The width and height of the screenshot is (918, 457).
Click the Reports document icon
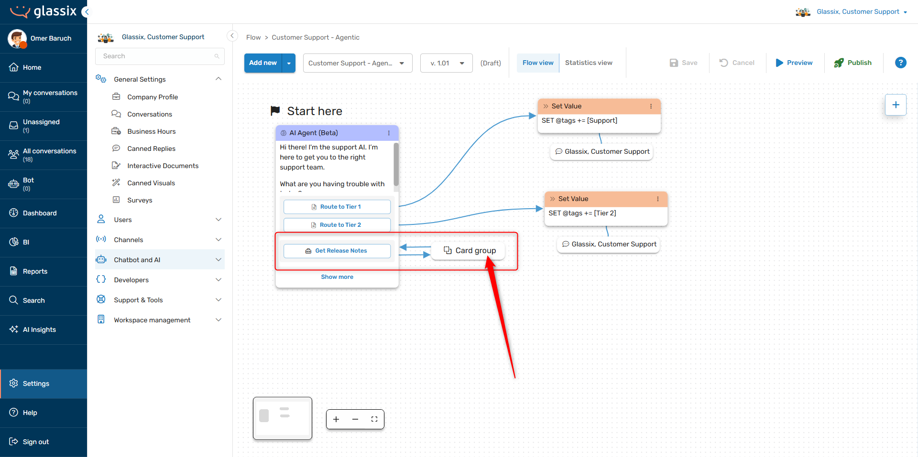(x=13, y=271)
